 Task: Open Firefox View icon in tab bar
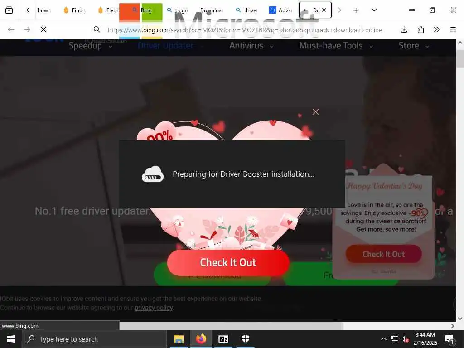(x=9, y=10)
